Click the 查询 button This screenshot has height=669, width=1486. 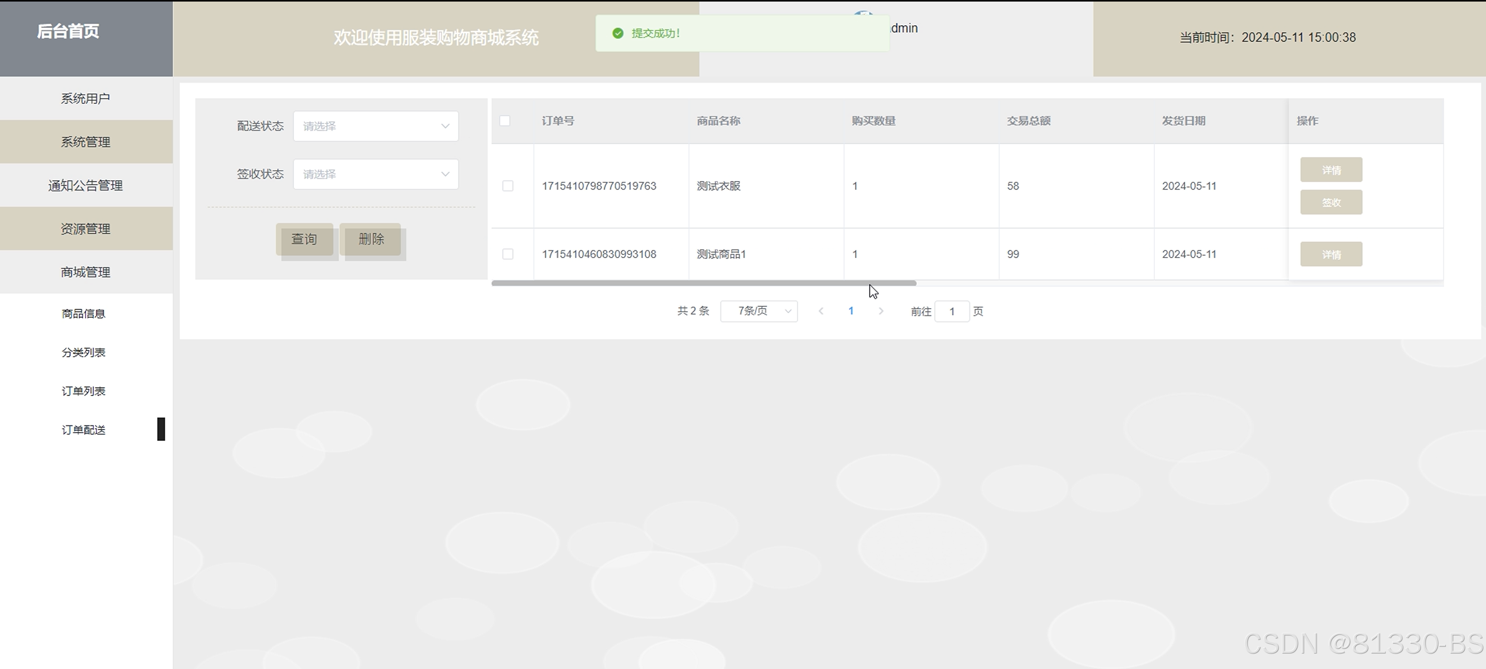pos(304,240)
